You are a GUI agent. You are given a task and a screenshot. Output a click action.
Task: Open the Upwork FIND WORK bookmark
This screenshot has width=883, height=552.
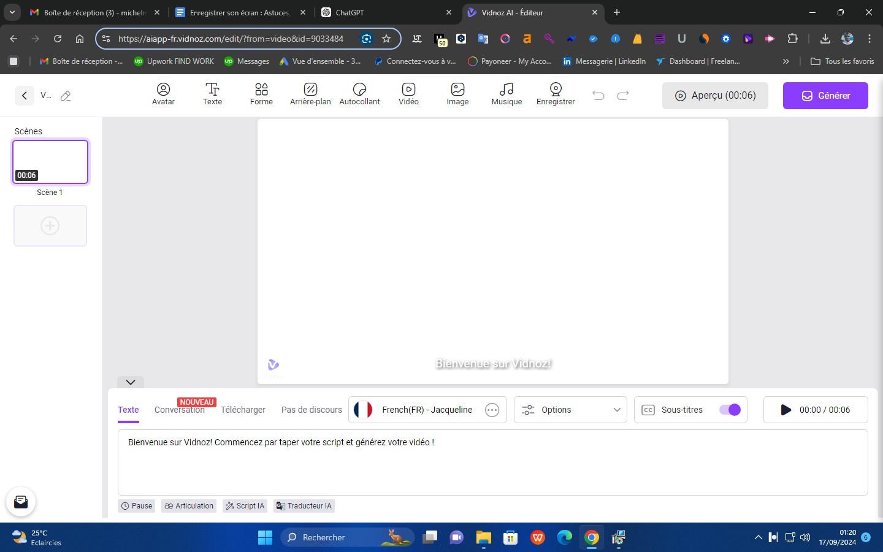(x=174, y=61)
